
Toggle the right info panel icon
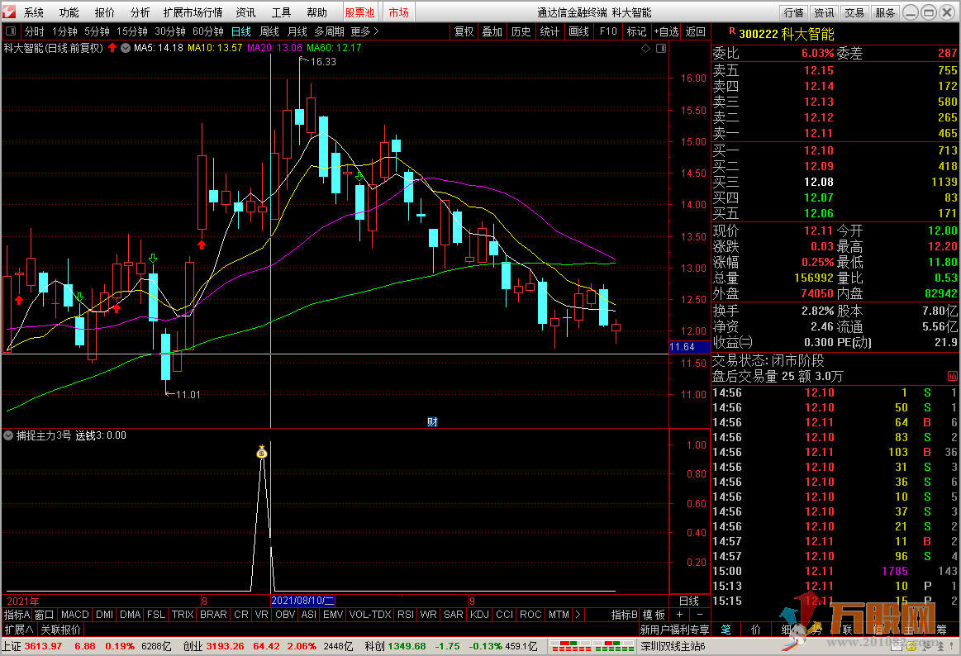661,49
